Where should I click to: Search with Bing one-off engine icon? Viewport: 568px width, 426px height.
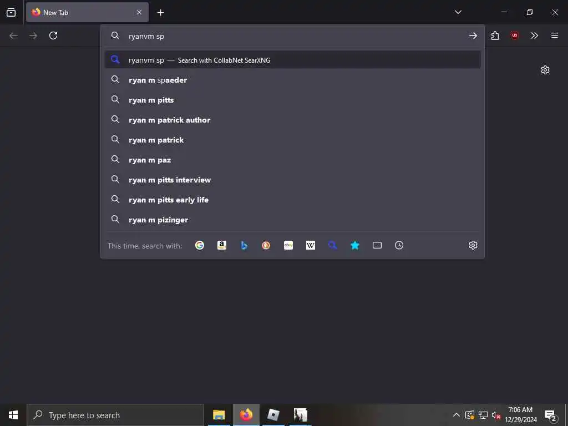tap(244, 245)
